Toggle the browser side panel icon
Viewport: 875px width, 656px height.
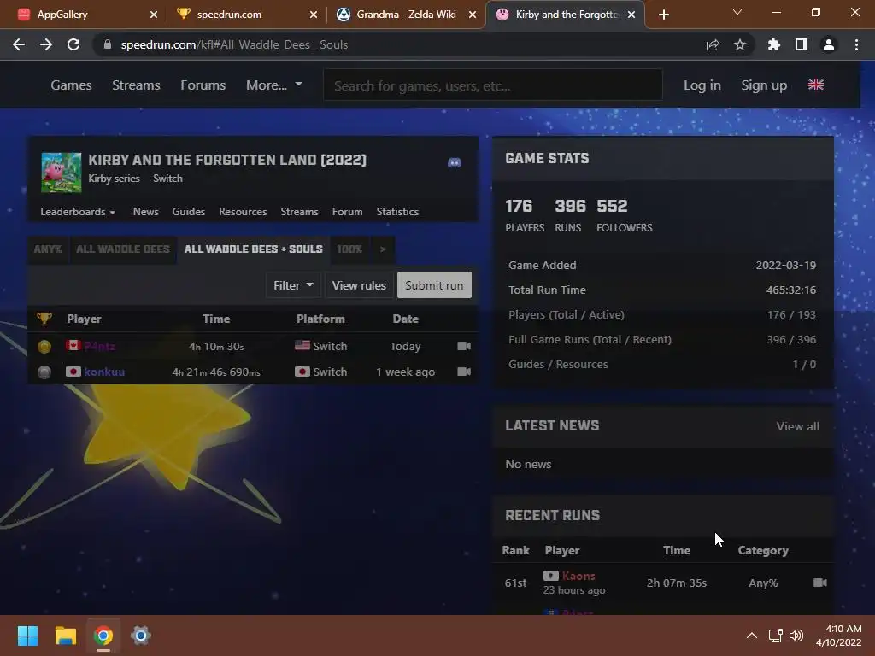click(802, 44)
